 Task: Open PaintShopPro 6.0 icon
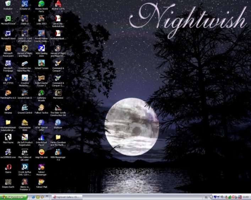[8, 93]
